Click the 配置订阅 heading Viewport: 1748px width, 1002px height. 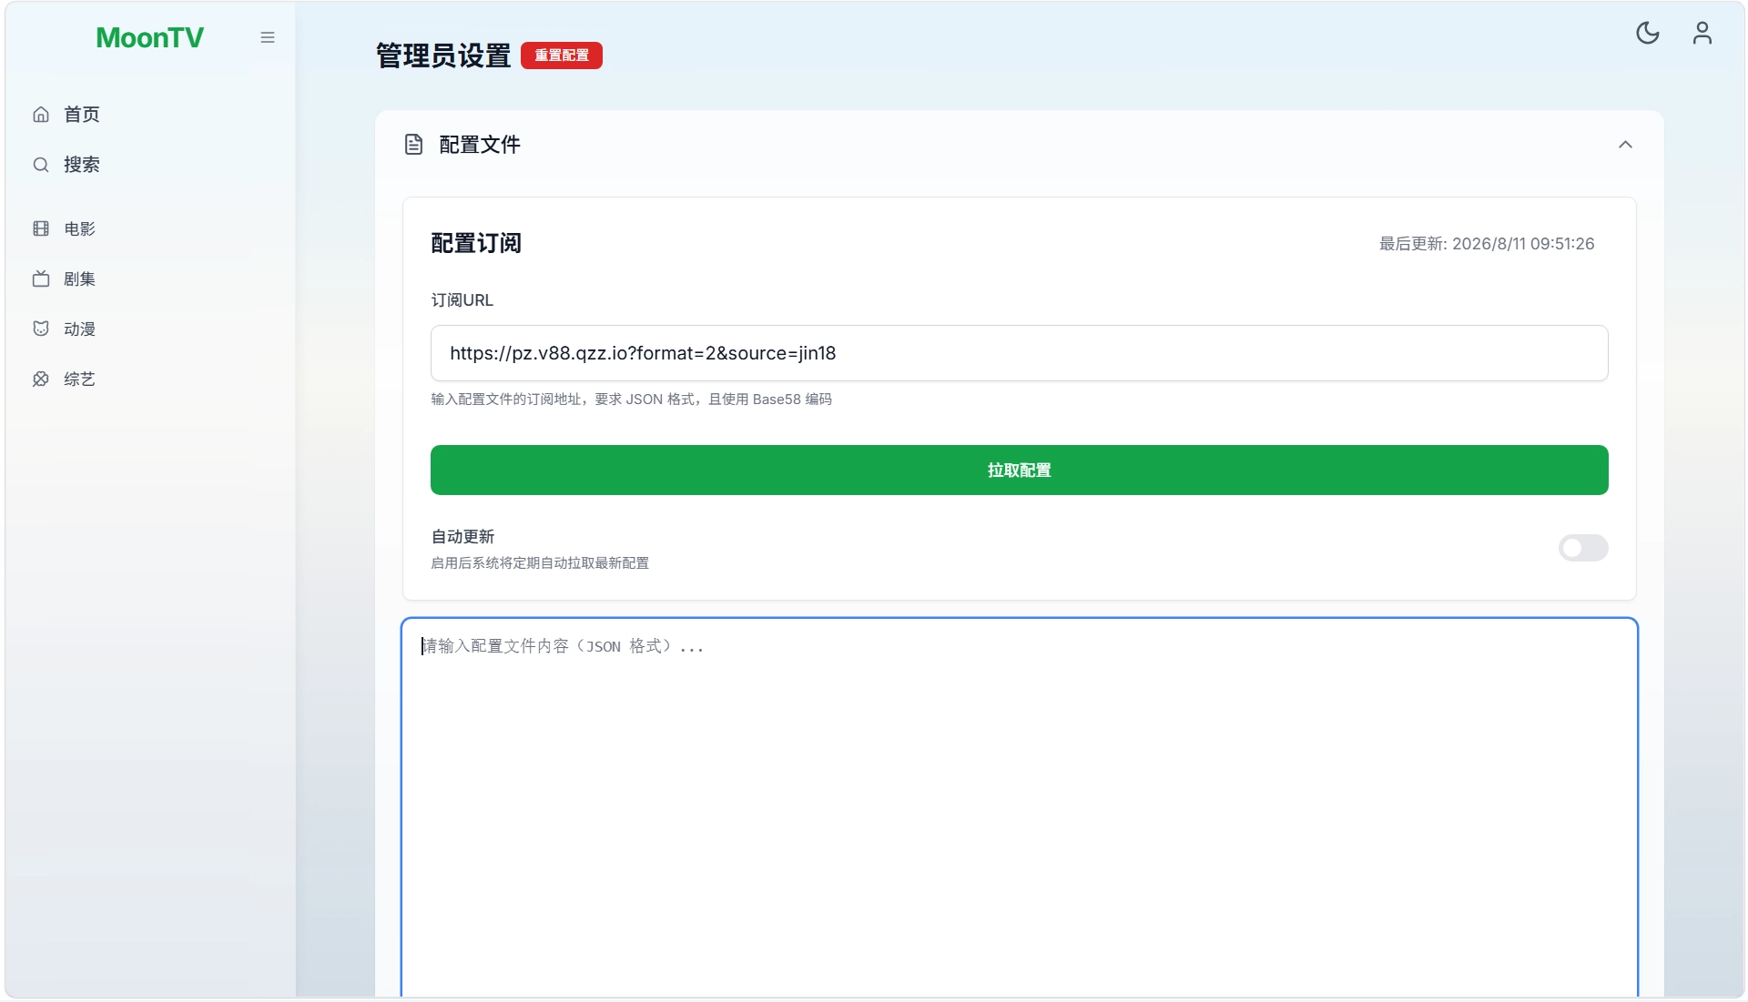[476, 243]
